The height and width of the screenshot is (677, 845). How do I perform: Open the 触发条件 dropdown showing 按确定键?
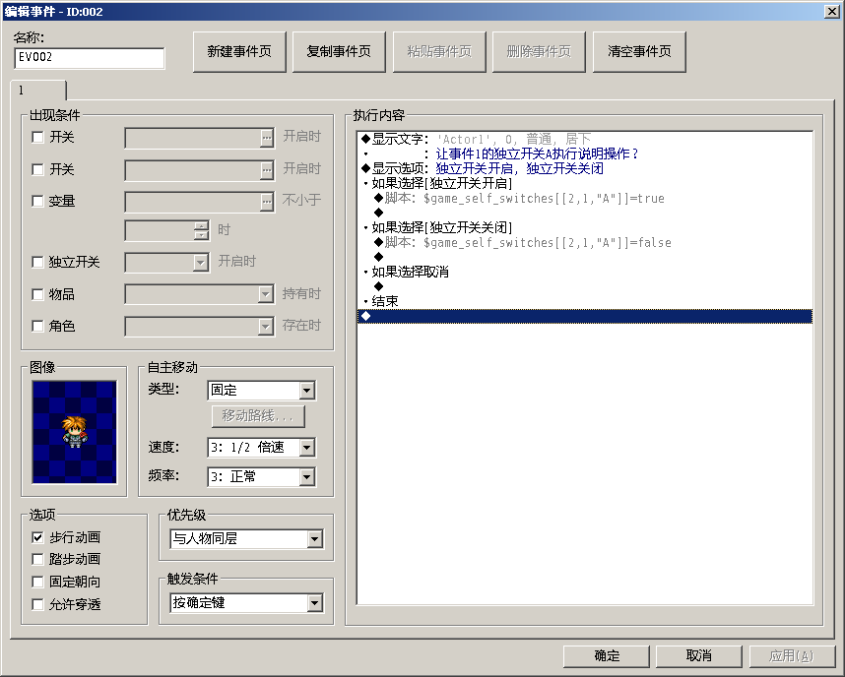click(247, 602)
